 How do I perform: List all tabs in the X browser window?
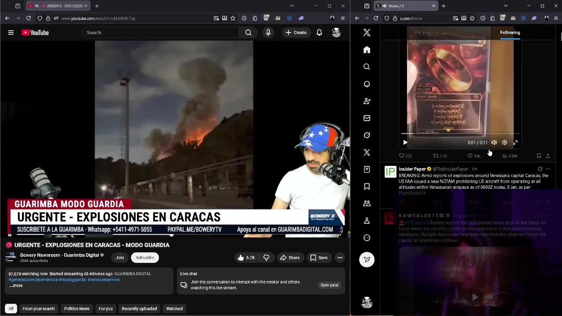tap(505, 6)
